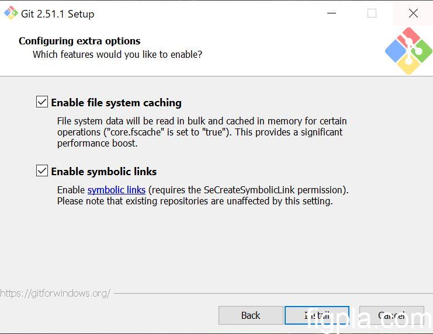Click the 'Git 2.51.1 Setup' title text
Screen dimensions: 433x334
(57, 14)
